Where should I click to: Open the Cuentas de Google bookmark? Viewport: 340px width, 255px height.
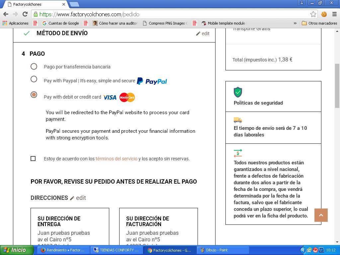pos(60,23)
